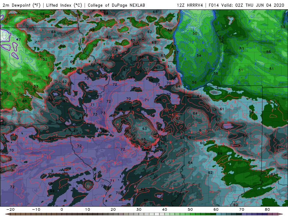288x216 pixels.
Task: Click the blue '12' lifted index contour label
Action: click(192, 30)
